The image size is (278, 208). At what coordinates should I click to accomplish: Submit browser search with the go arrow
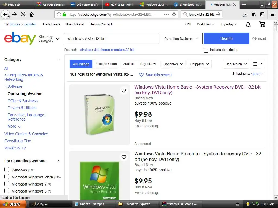click(218, 15)
